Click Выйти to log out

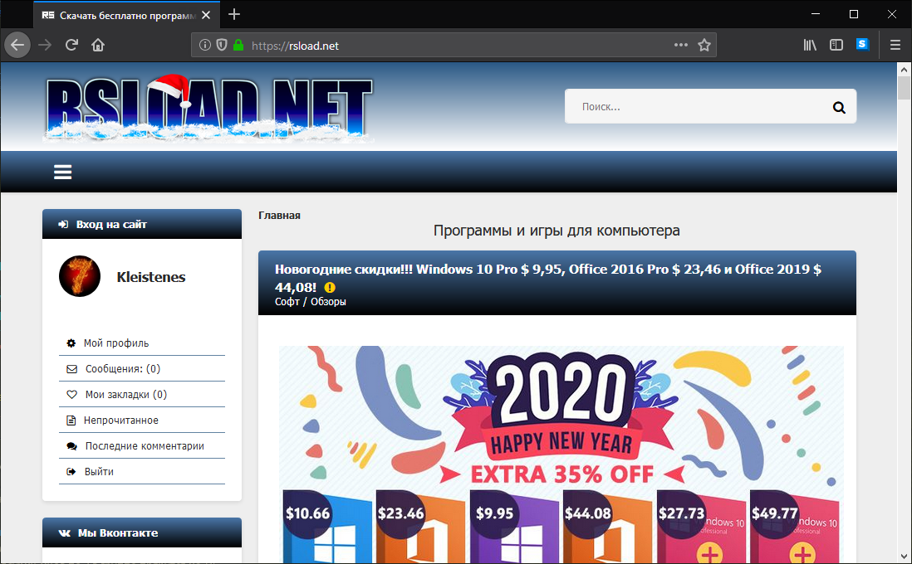tap(99, 472)
